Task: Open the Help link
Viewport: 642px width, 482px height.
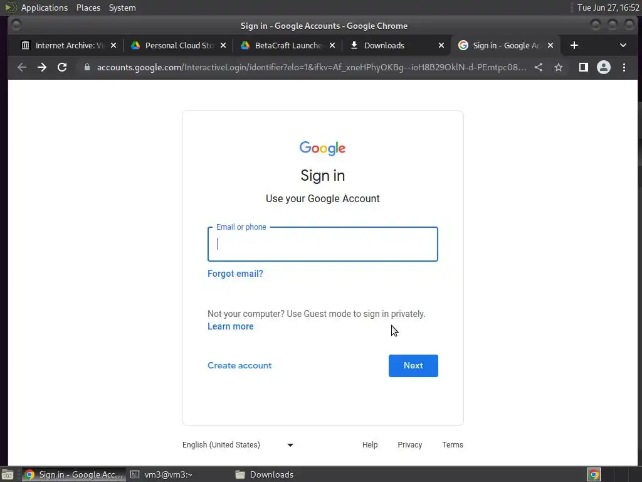Action: (370, 445)
